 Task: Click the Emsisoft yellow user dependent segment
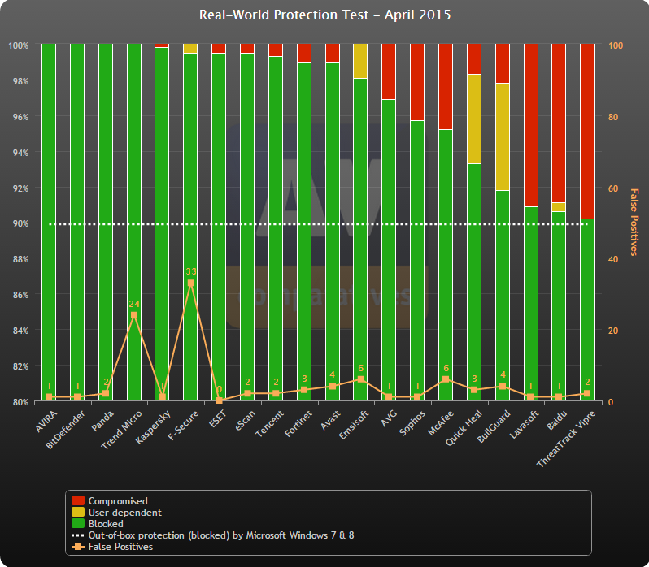pyautogui.click(x=360, y=61)
